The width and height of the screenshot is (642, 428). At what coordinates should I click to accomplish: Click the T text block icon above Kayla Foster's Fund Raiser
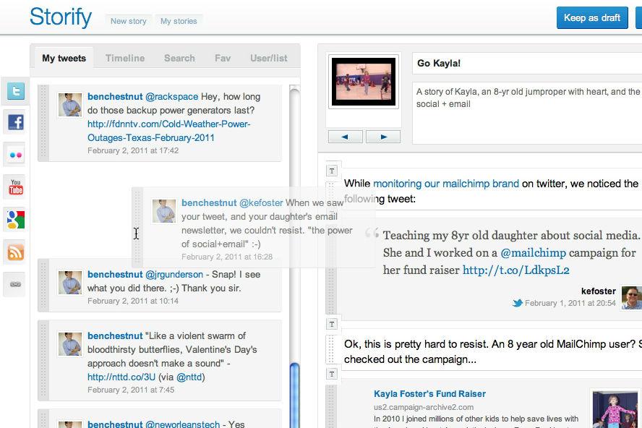click(x=332, y=374)
